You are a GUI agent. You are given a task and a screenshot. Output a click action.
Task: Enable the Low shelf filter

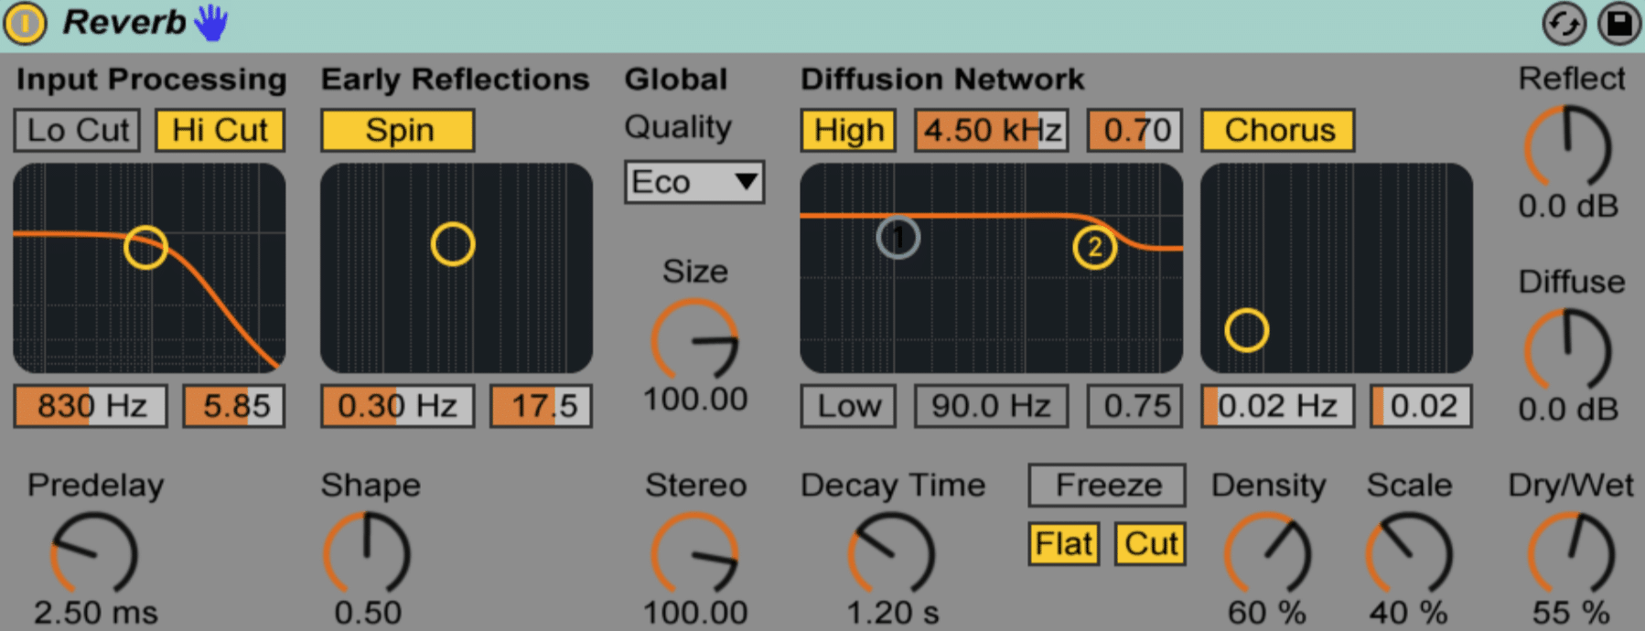[848, 406]
